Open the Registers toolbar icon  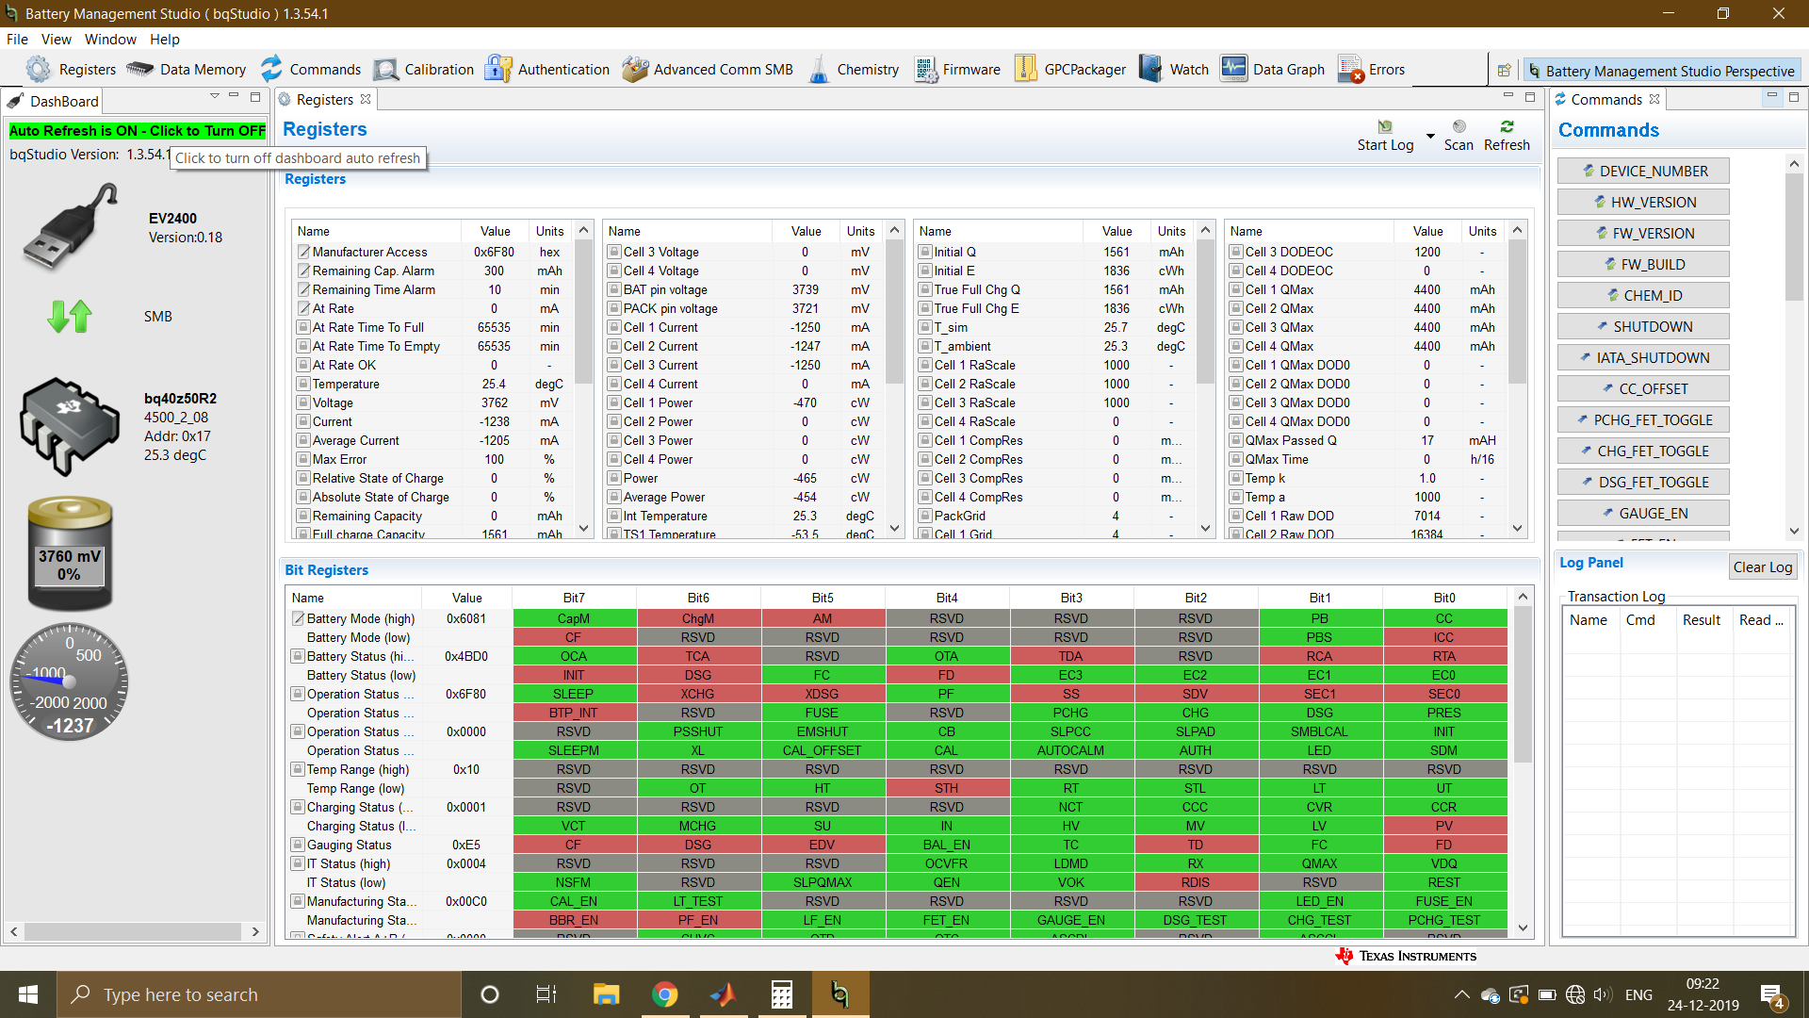coord(72,69)
